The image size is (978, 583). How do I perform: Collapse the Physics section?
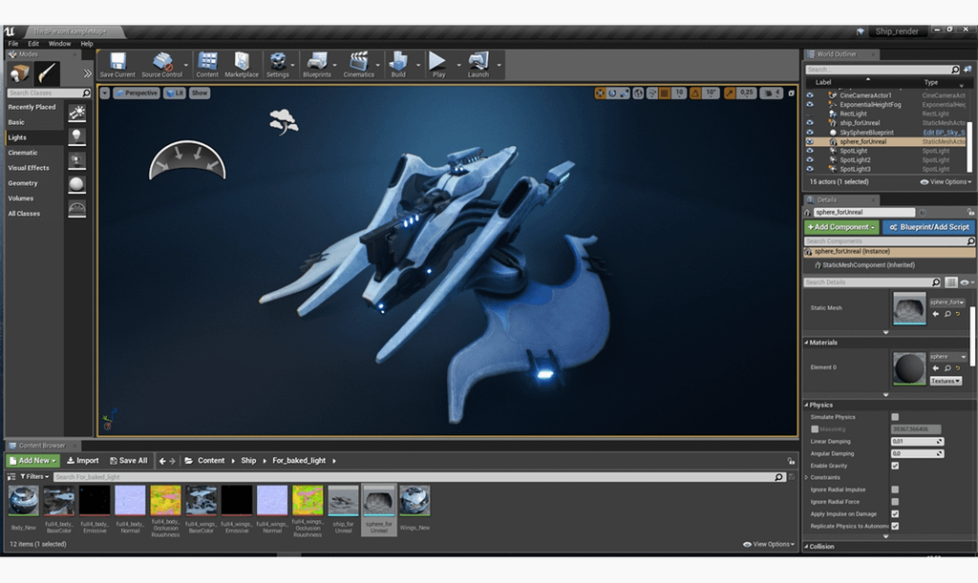pyautogui.click(x=806, y=405)
